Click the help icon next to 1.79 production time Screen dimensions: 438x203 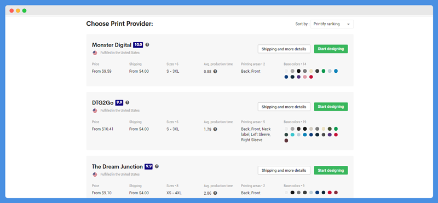(215, 129)
